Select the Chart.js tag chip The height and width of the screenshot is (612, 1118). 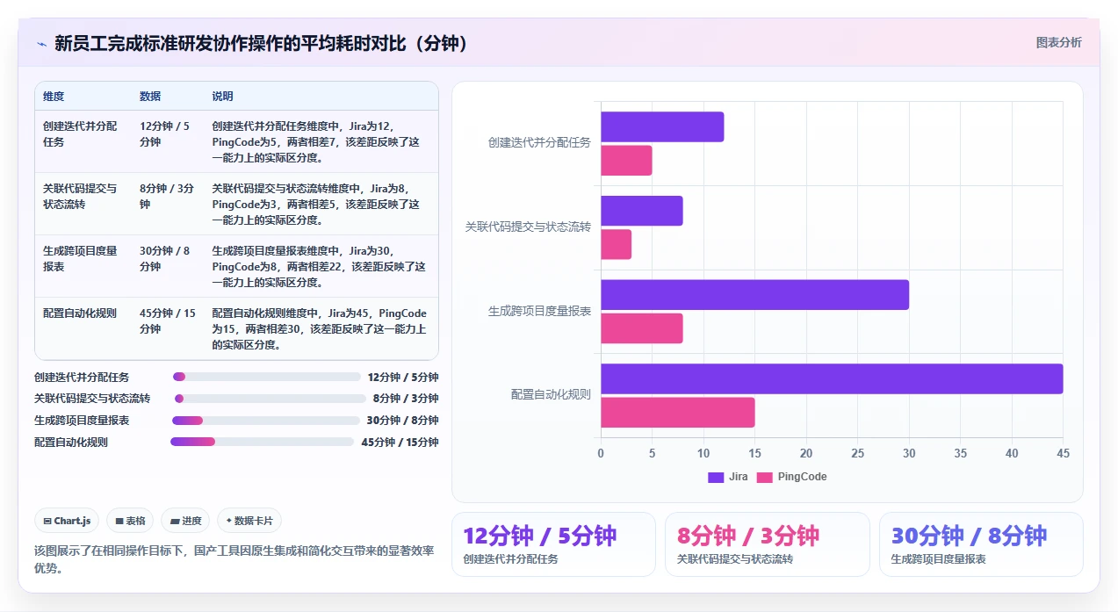pyautogui.click(x=68, y=521)
